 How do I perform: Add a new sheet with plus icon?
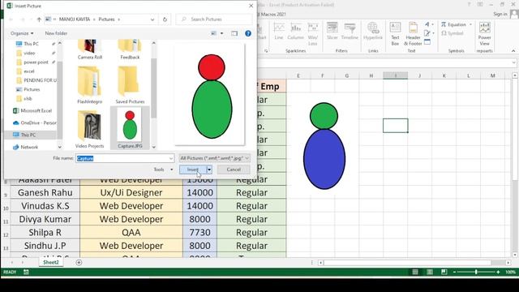tap(79, 263)
